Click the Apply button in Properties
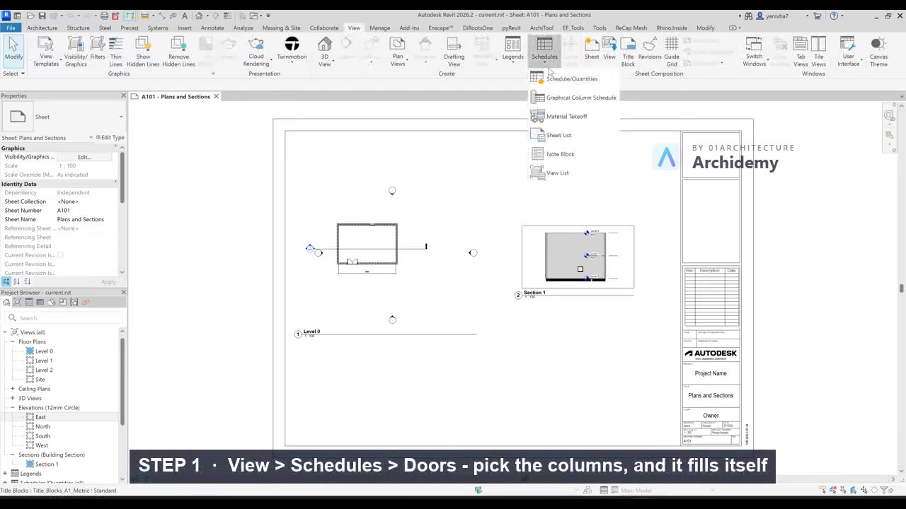Screen dimensions: 906x509 (x=108, y=281)
